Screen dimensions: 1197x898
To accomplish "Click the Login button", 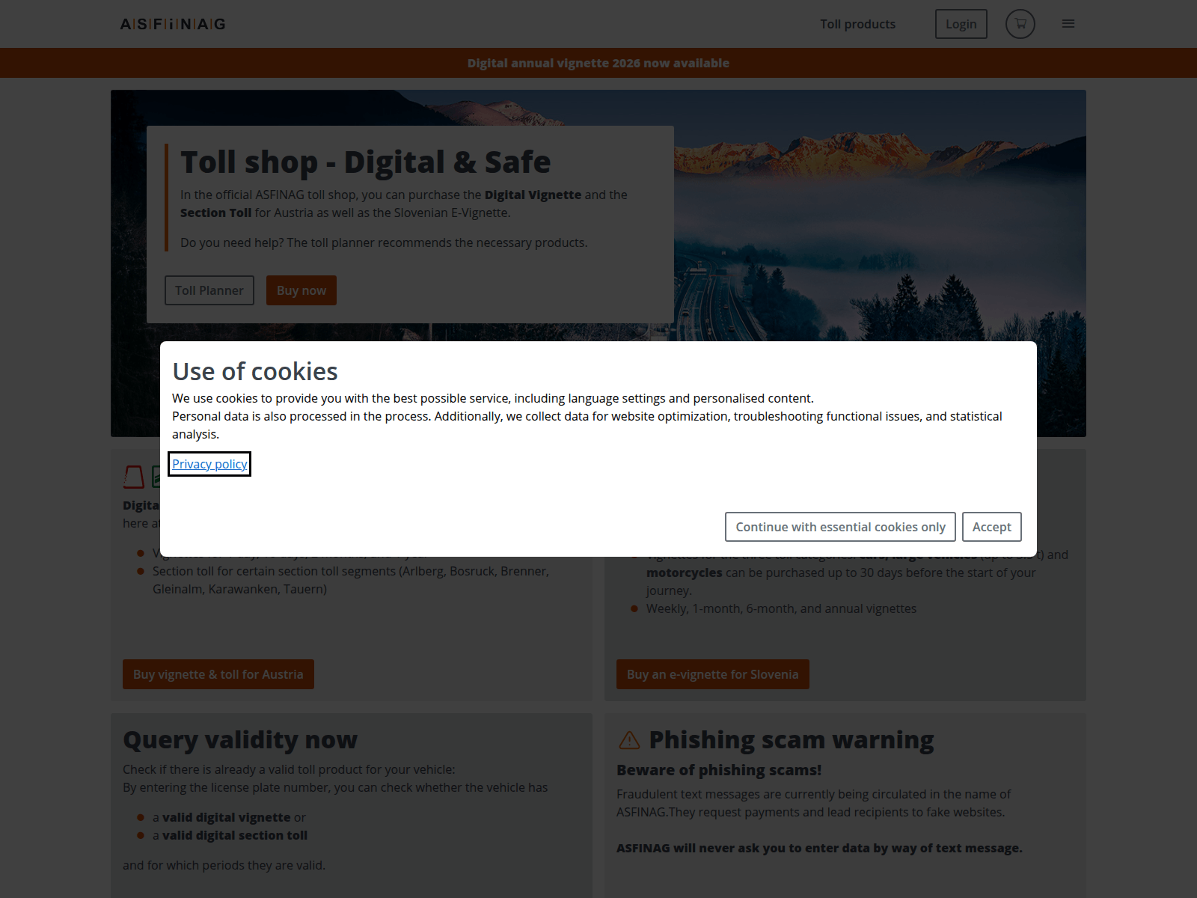I will coord(961,24).
